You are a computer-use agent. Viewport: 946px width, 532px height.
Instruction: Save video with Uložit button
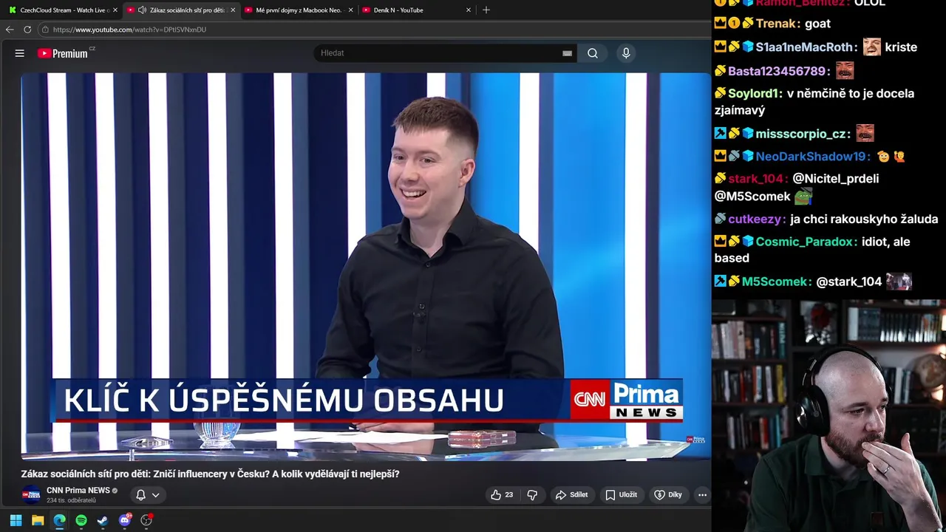click(x=621, y=495)
